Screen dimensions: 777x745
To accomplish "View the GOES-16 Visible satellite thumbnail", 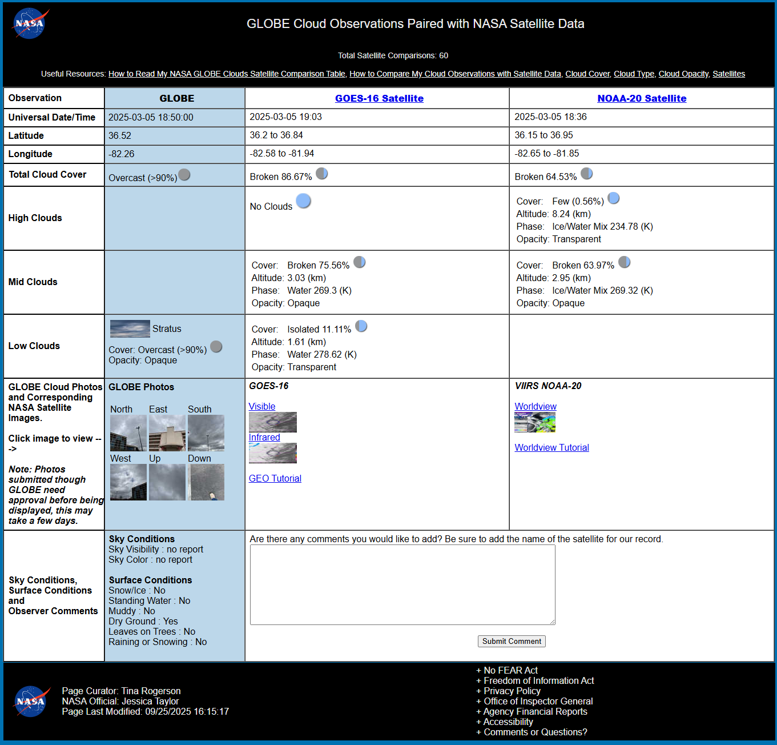I will [273, 422].
